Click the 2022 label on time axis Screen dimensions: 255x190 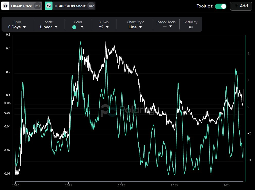click(x=121, y=185)
